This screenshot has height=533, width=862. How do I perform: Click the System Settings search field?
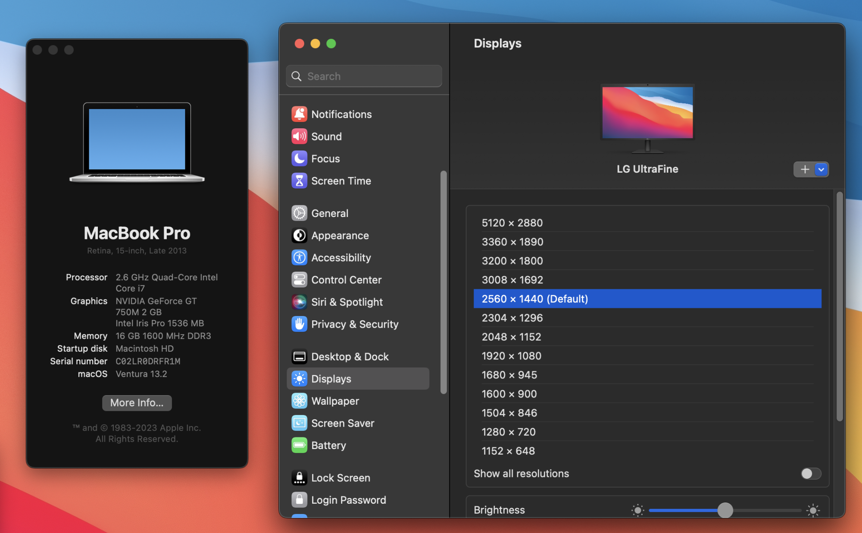pos(364,76)
